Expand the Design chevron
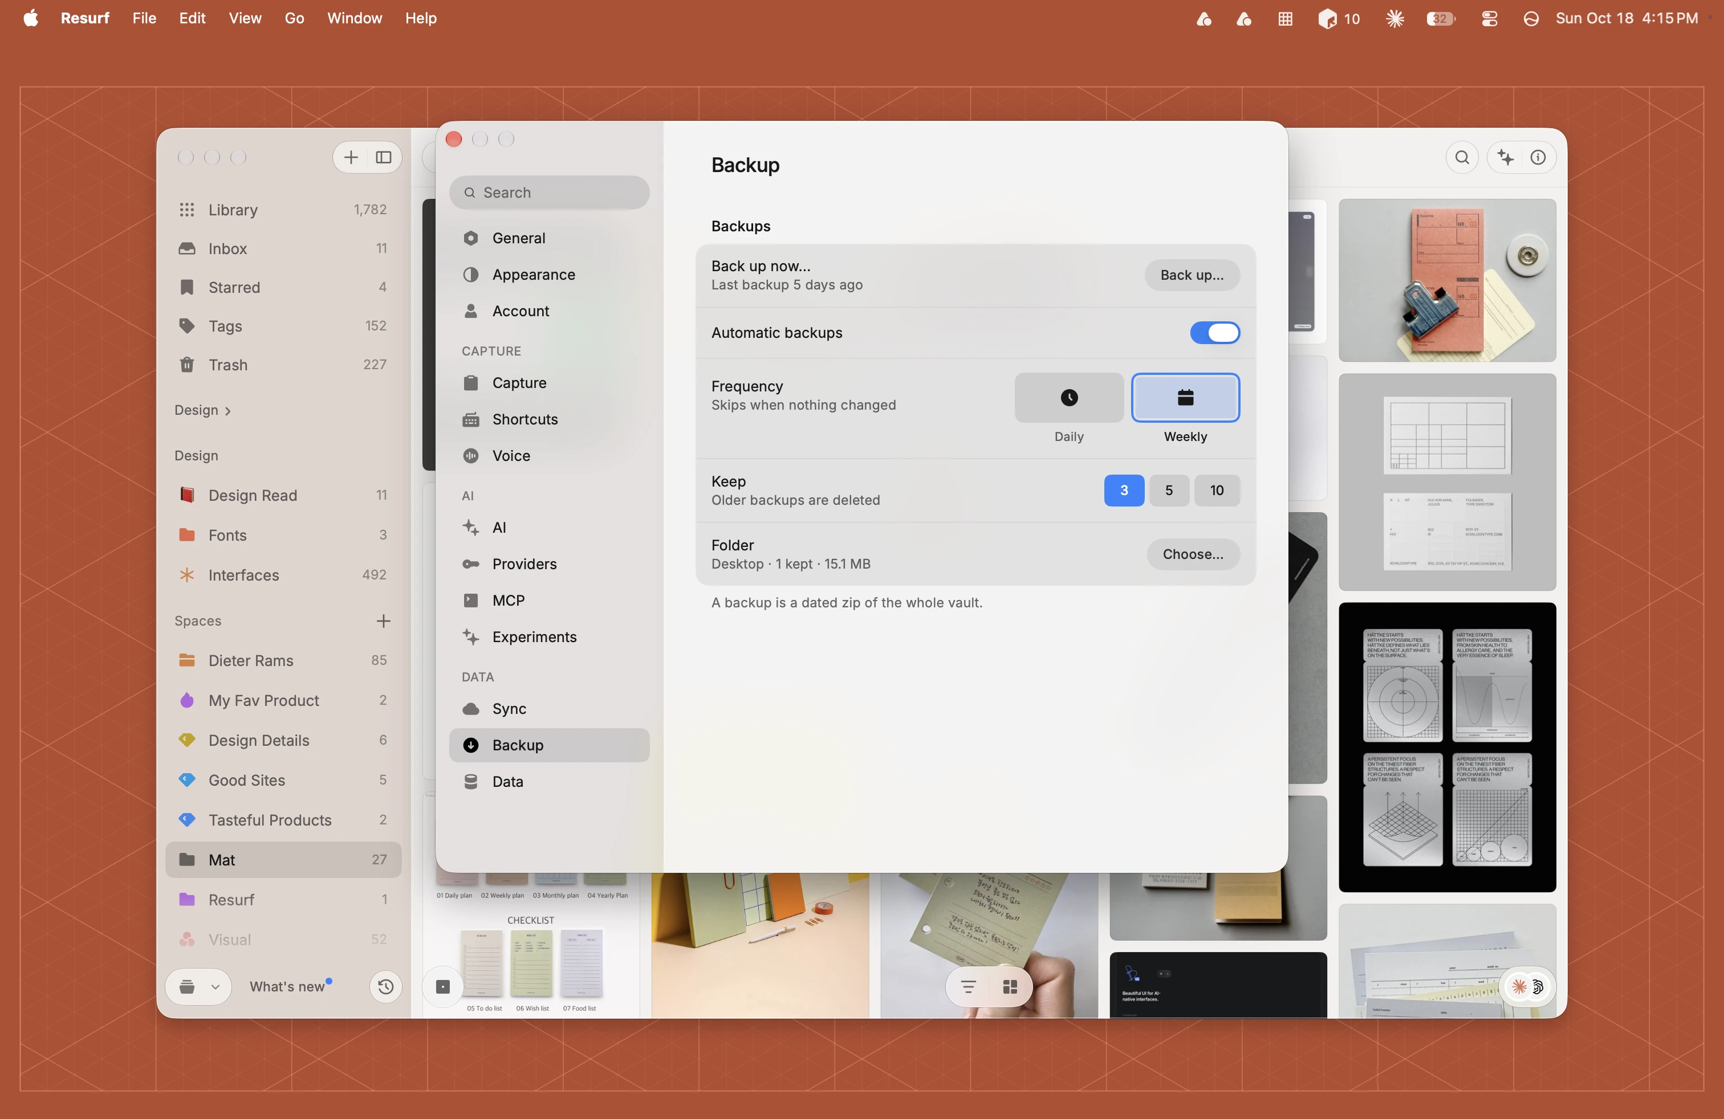 point(227,411)
